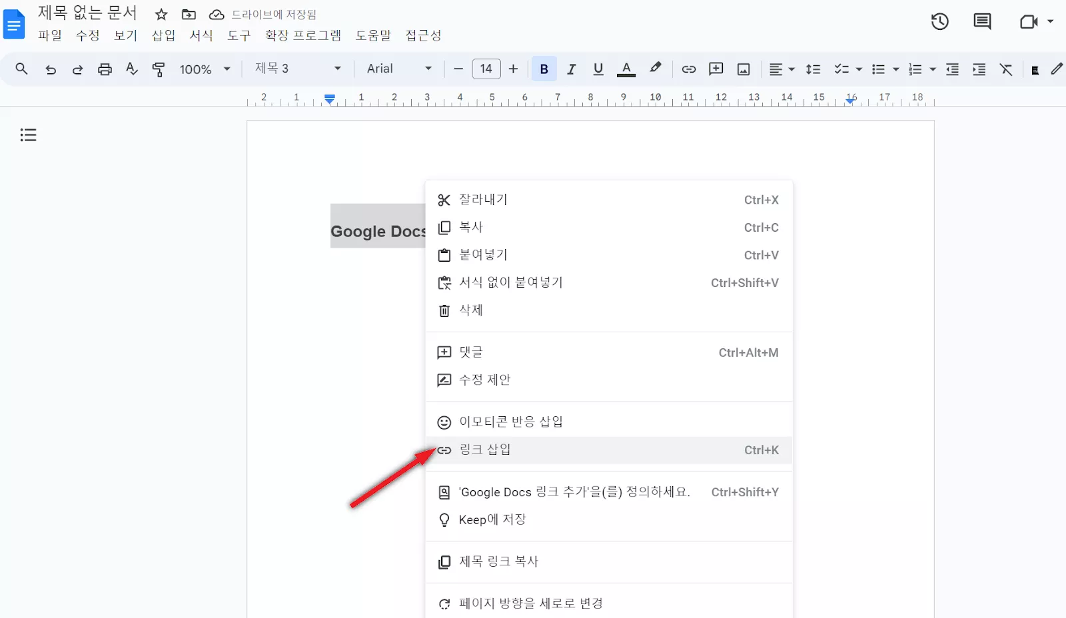
Task: Click the insert image icon
Action: tap(744, 69)
